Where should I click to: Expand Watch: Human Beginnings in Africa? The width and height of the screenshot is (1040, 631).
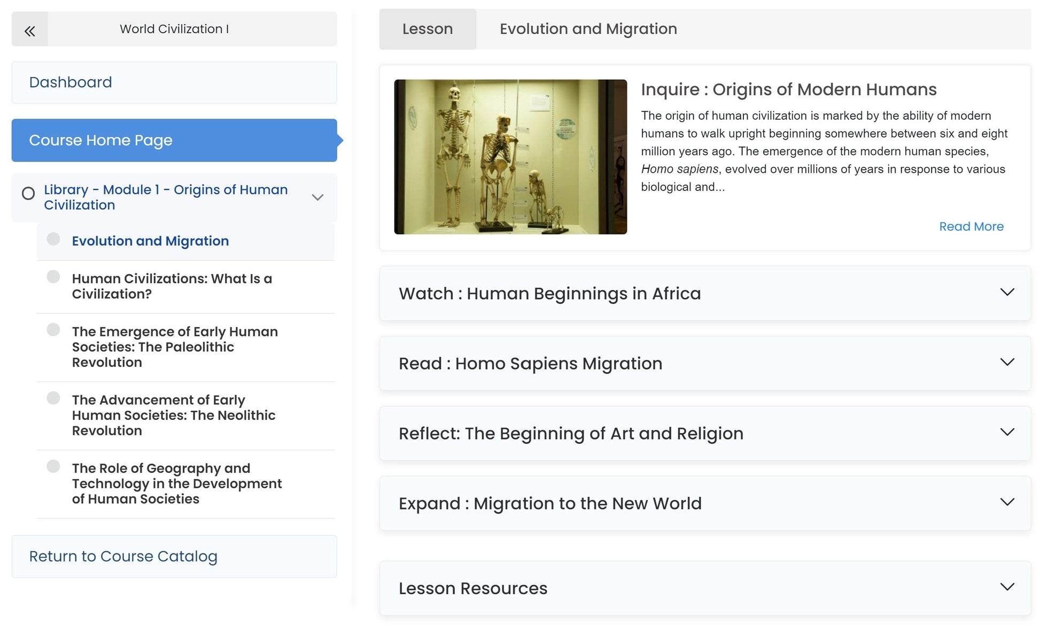(x=1007, y=293)
